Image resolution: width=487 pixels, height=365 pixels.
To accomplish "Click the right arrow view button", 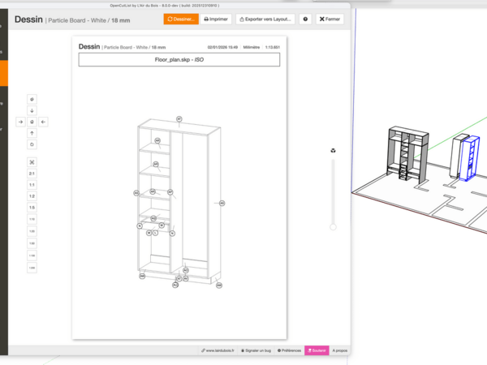I will [x=21, y=122].
